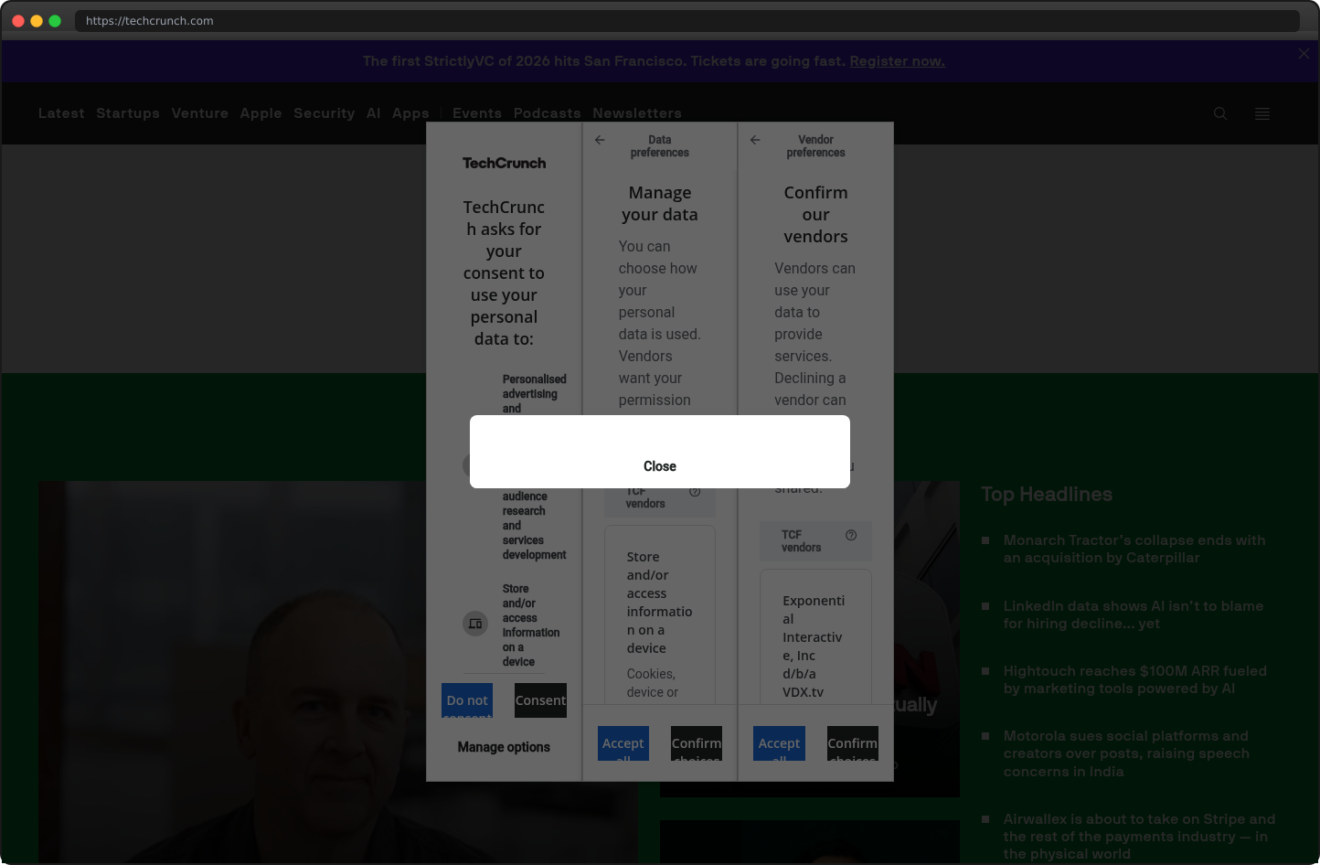
Task: Open the TCF vendors help icon in Vendor preferences
Action: (851, 535)
